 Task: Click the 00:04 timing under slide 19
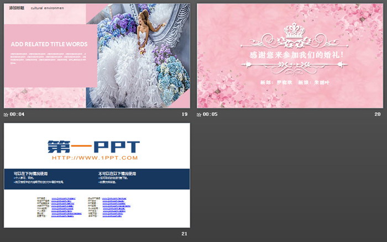(x=17, y=114)
